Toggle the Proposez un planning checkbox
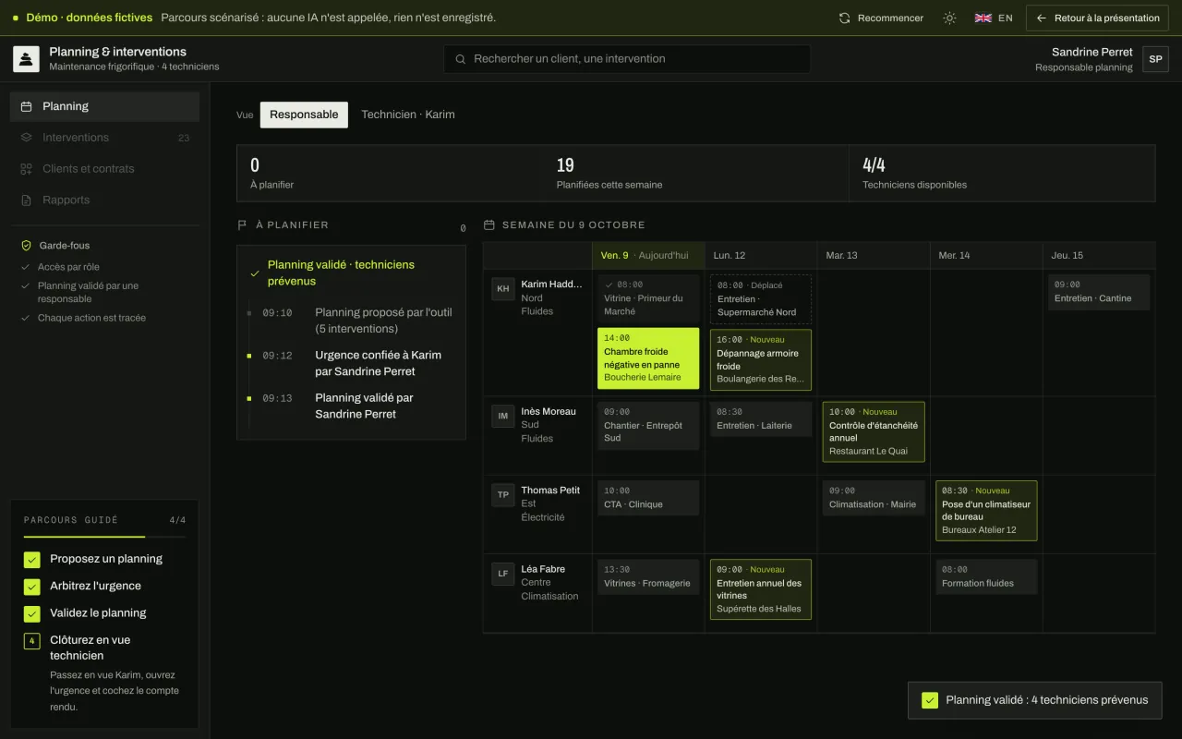The image size is (1182, 739). [x=32, y=560]
